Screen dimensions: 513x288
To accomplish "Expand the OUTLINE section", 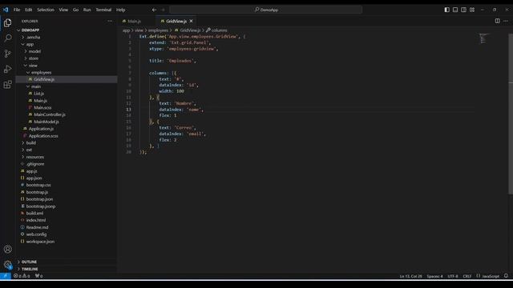I will 28,262.
